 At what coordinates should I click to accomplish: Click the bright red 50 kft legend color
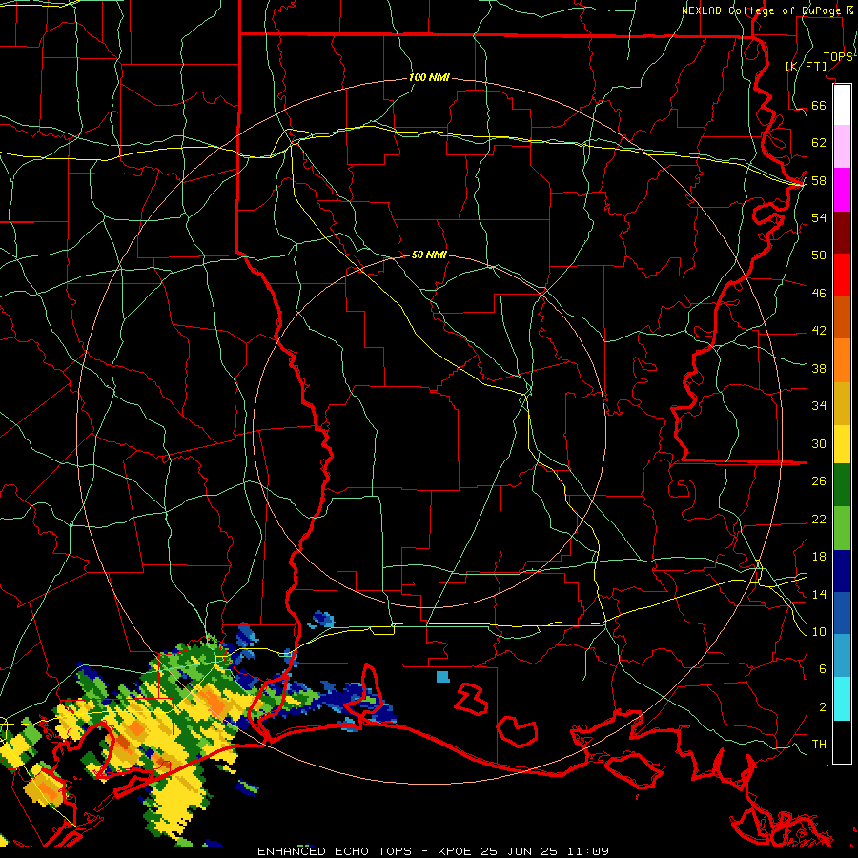[842, 275]
